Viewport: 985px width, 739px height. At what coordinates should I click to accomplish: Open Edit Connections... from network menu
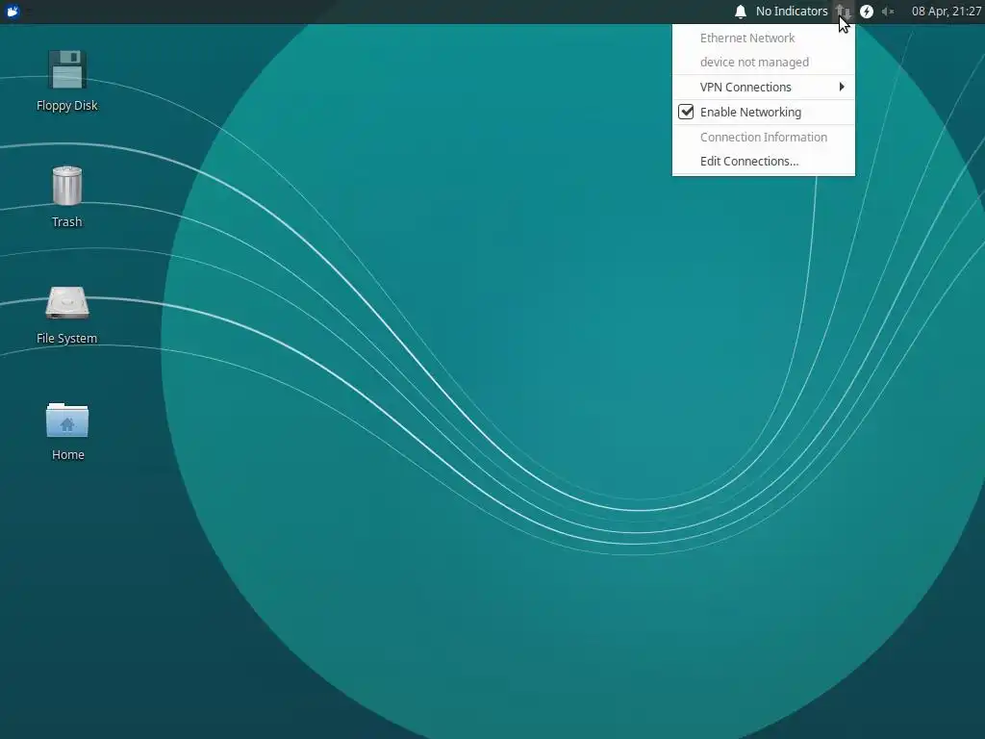[763, 161]
